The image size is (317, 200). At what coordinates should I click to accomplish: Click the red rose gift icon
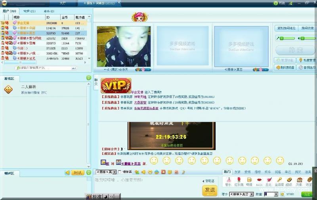click(x=239, y=180)
